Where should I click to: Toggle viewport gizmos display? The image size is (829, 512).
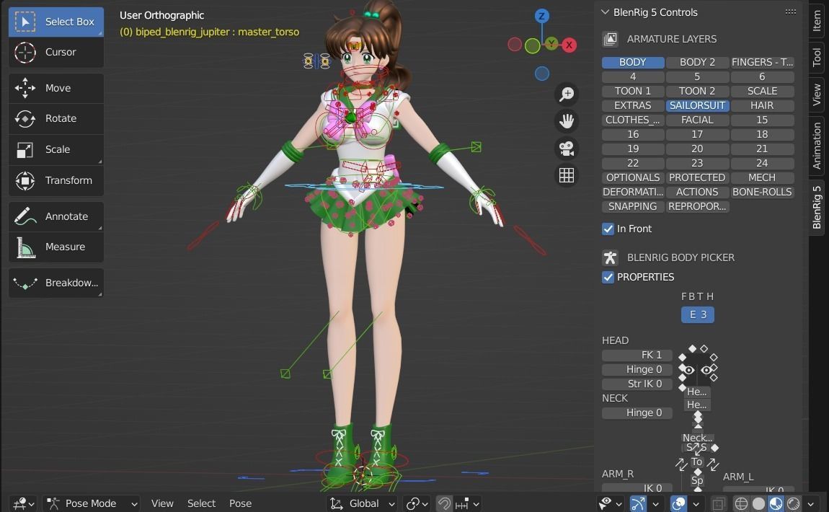coord(638,503)
